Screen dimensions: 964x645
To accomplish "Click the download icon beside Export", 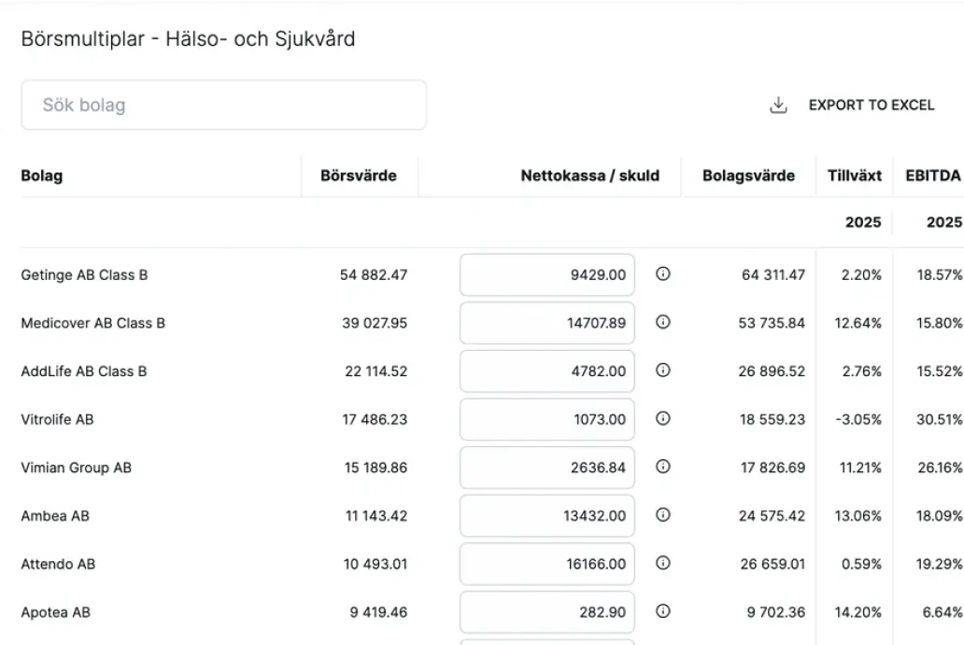I will 778,105.
